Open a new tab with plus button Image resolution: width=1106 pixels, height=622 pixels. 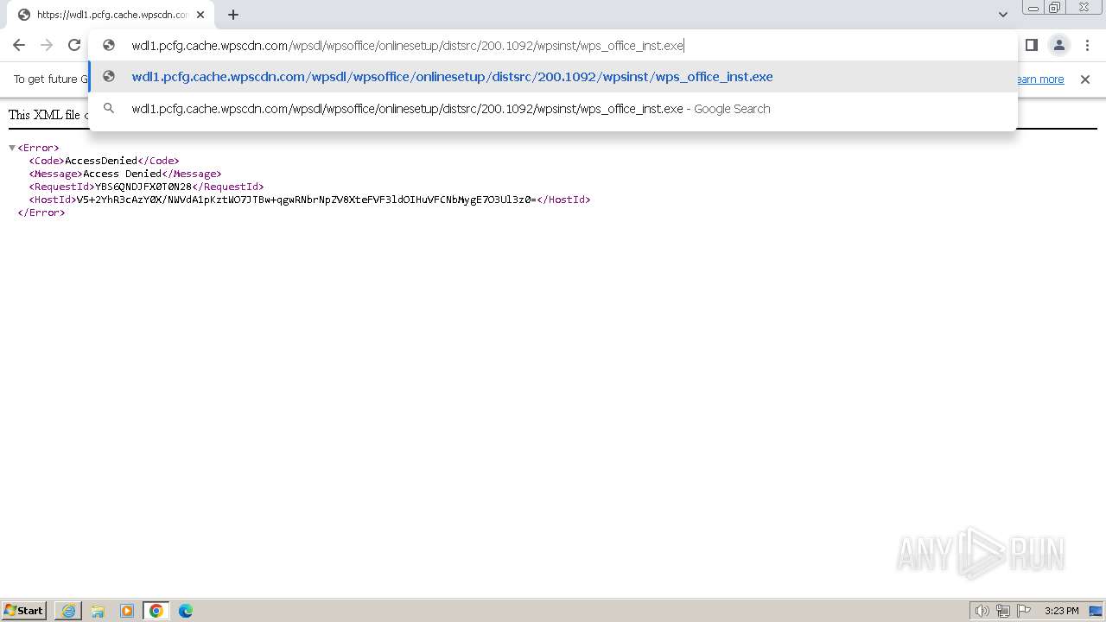click(x=233, y=15)
